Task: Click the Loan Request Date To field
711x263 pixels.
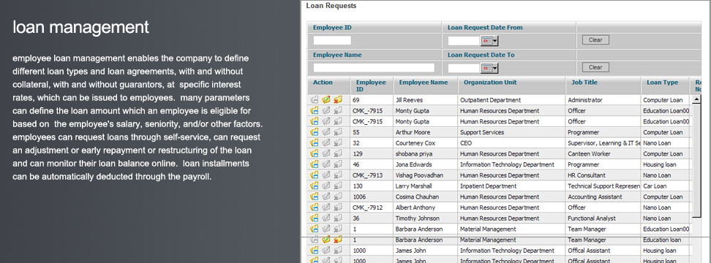Action: pos(464,69)
